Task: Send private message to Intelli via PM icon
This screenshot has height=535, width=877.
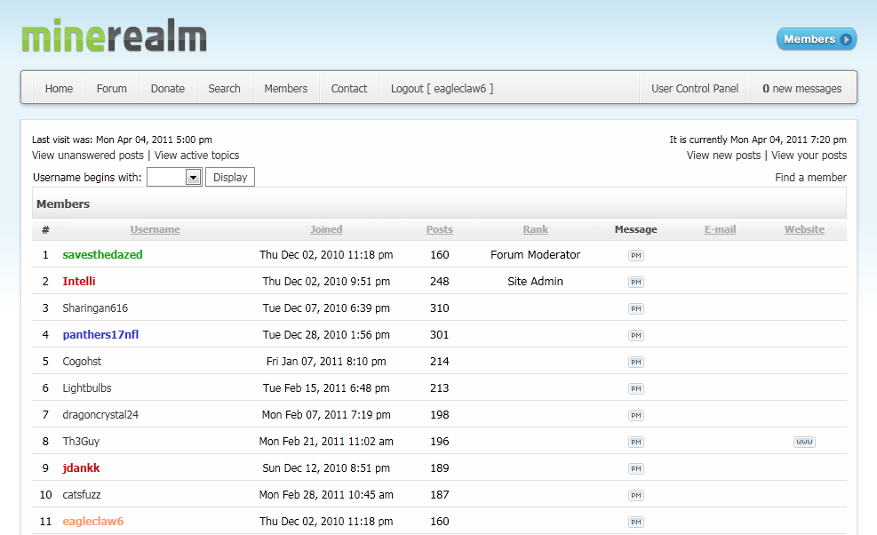Action: click(x=635, y=282)
